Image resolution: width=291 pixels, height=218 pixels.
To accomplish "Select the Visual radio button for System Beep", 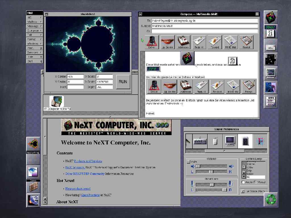I will click(x=255, y=182).
